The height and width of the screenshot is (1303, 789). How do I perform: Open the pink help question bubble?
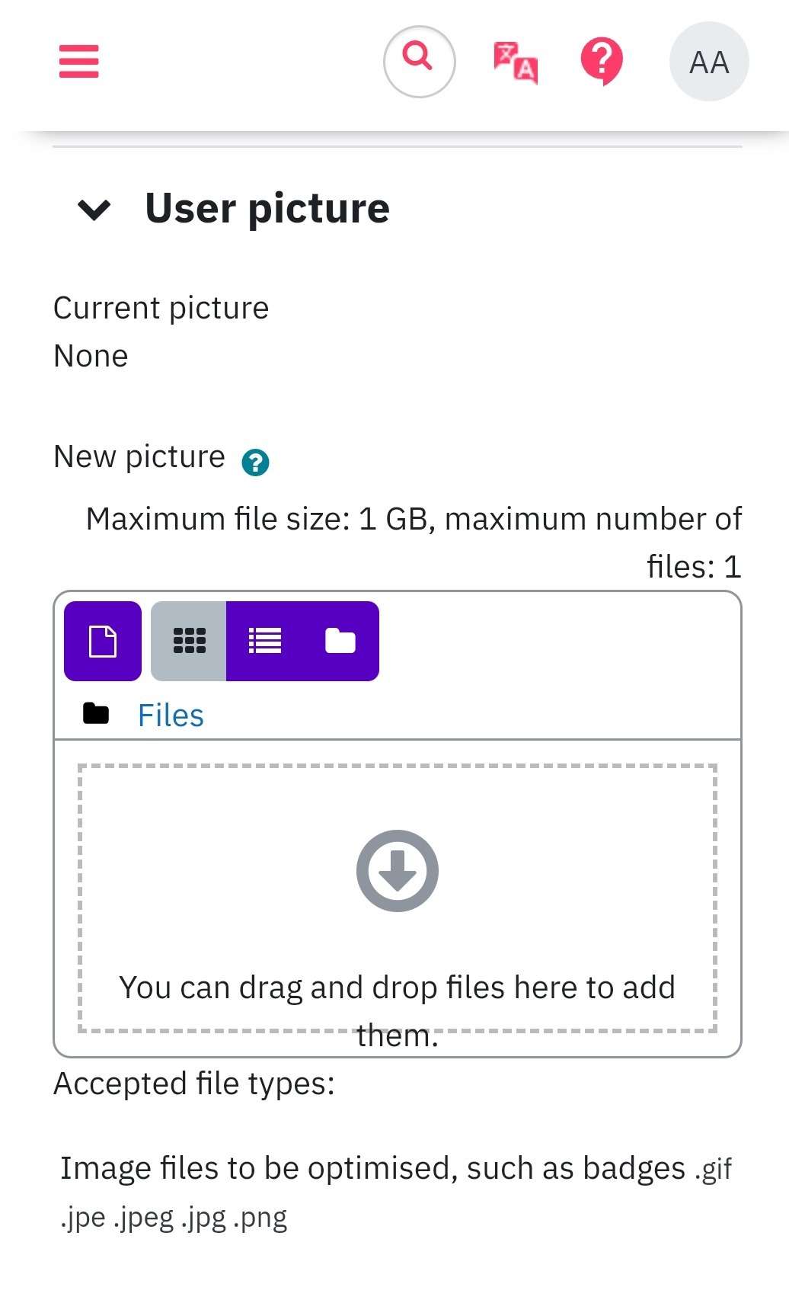pyautogui.click(x=602, y=62)
